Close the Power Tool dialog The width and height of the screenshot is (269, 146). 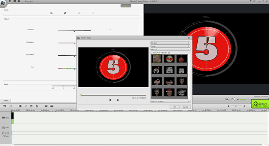click(189, 38)
